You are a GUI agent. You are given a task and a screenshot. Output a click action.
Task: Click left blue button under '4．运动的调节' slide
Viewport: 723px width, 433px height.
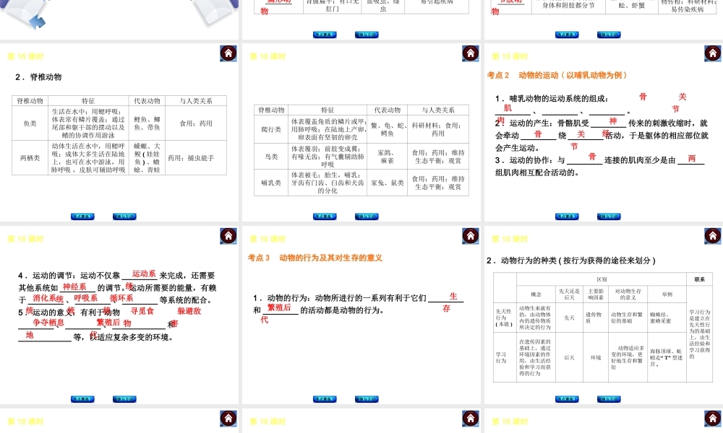[82, 399]
